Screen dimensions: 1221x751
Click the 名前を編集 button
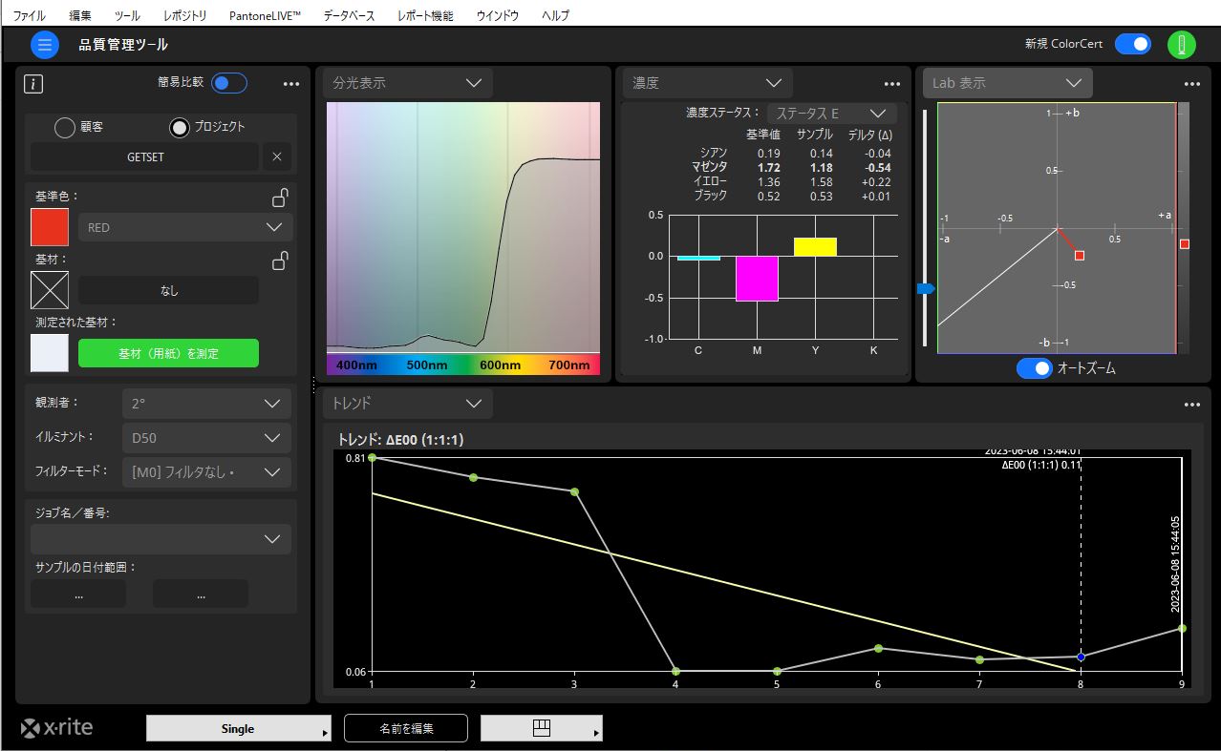coord(406,728)
